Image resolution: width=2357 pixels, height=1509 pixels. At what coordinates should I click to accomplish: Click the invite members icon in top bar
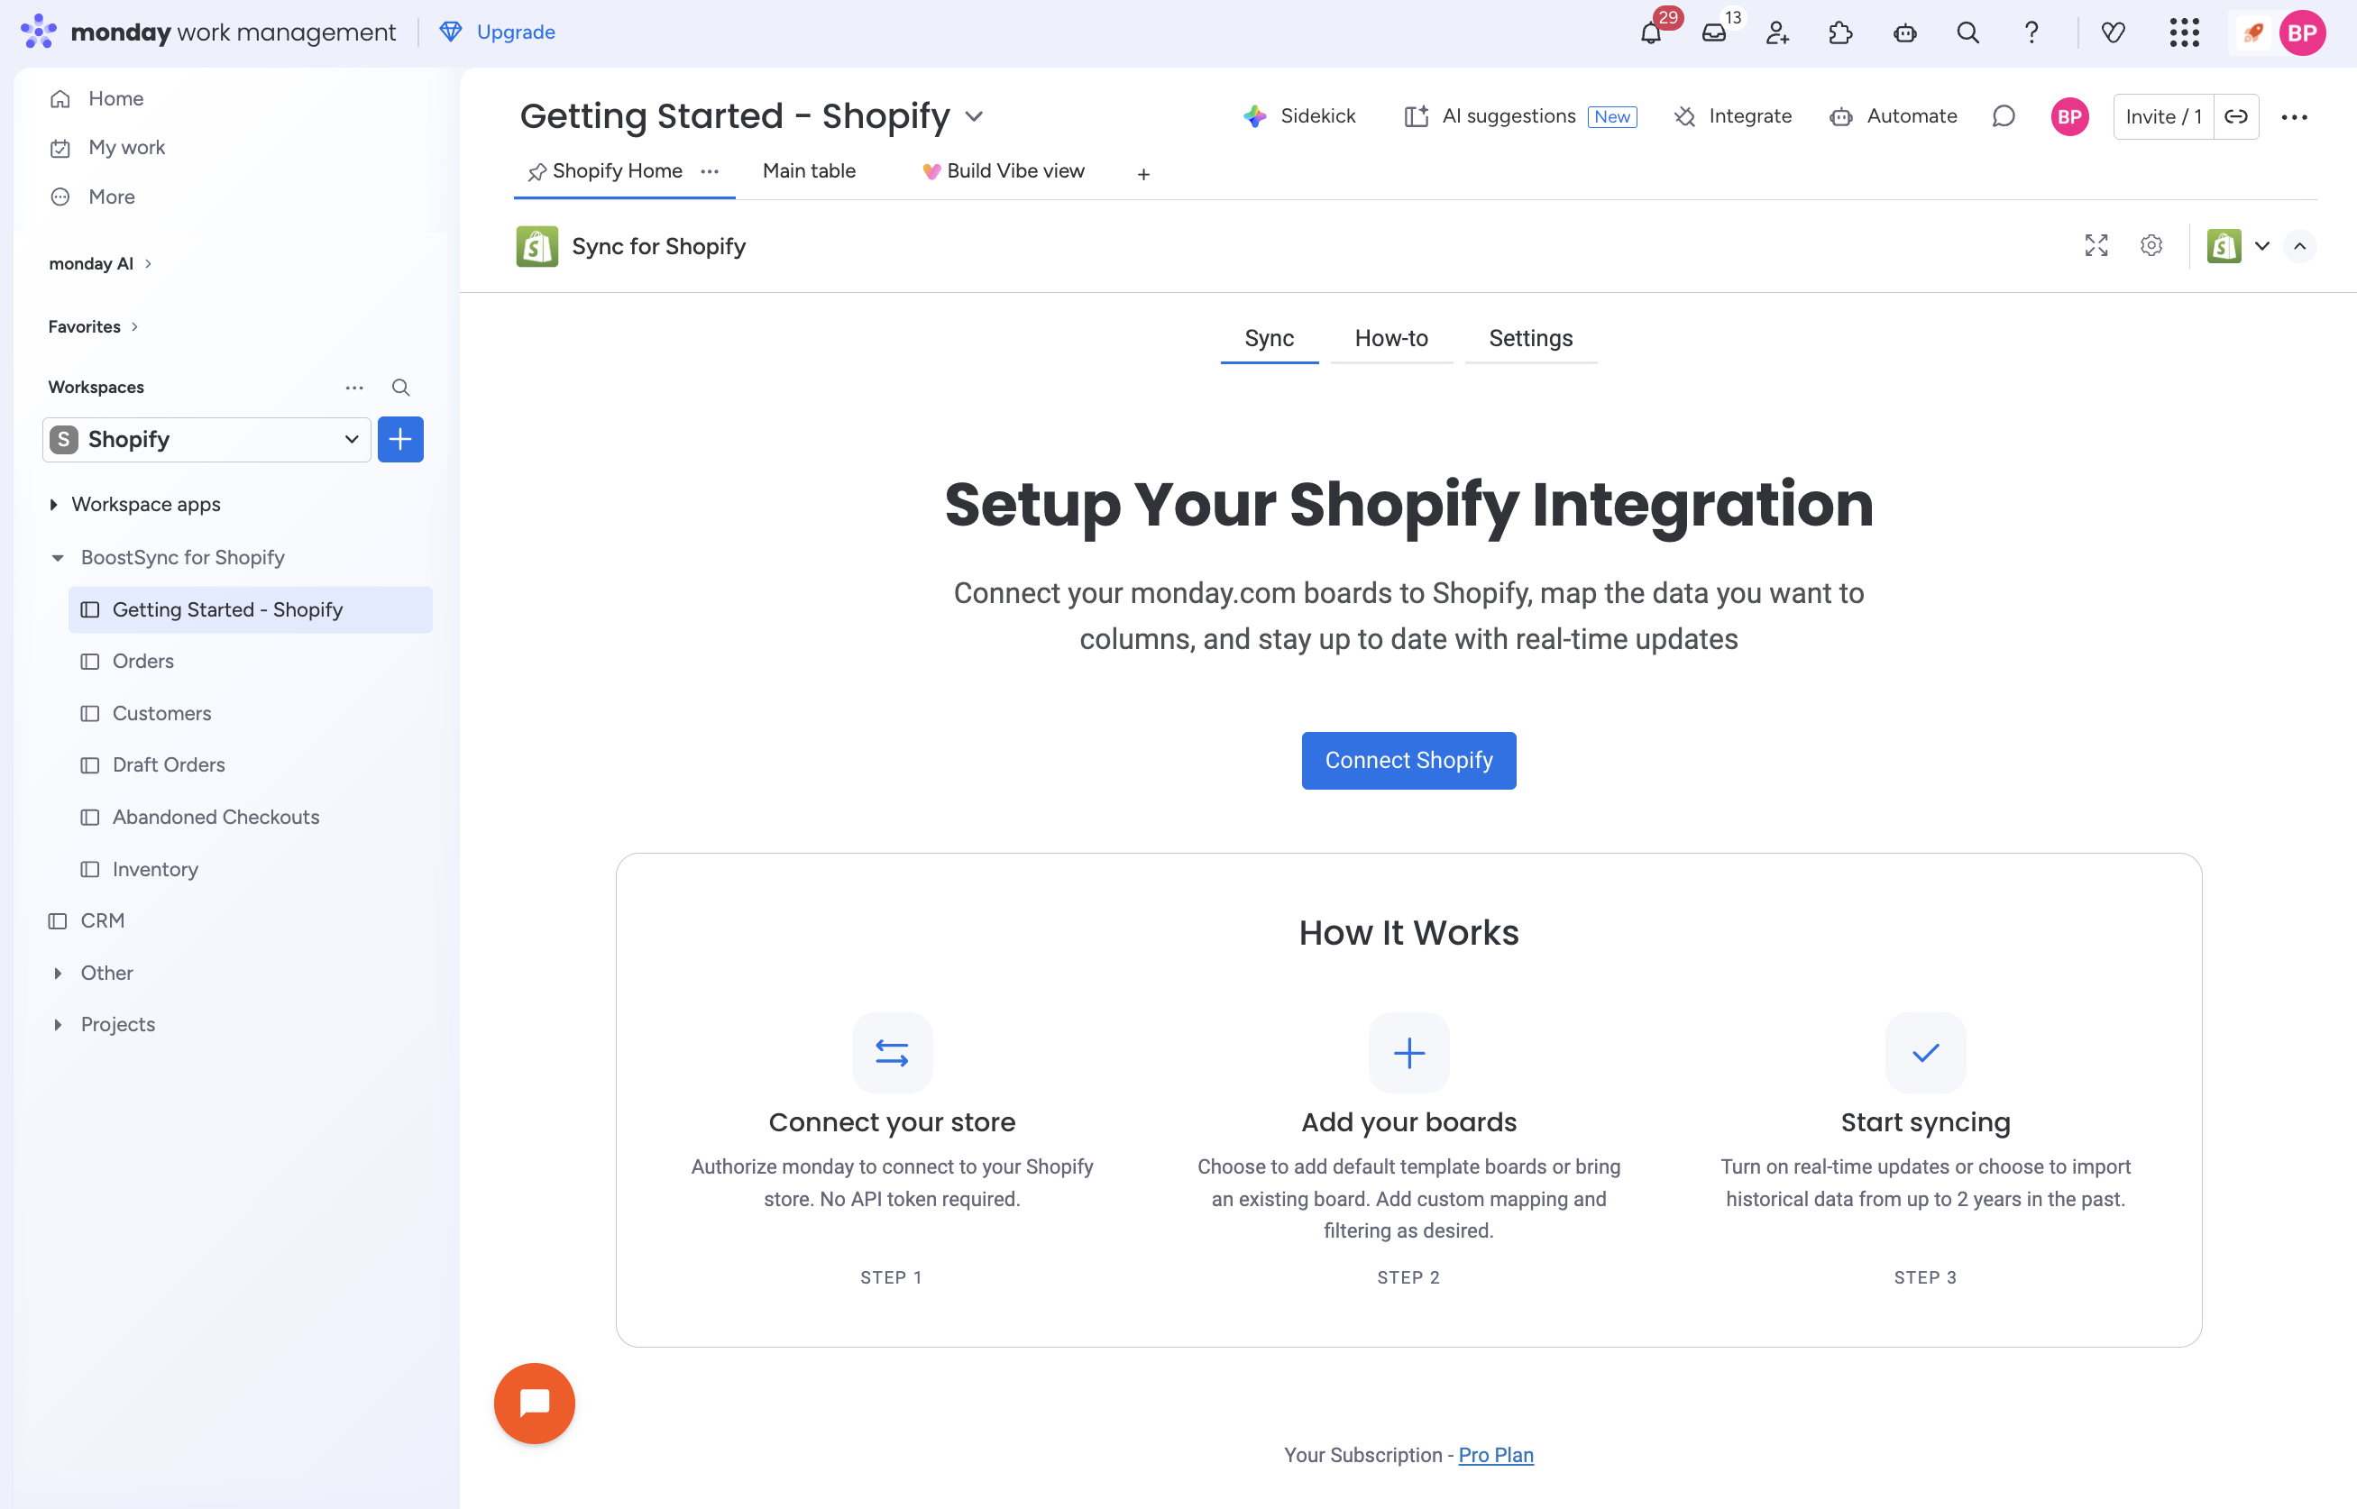[x=1778, y=33]
